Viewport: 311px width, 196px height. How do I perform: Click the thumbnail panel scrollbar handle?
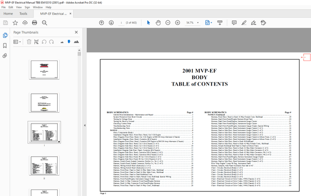(x=79, y=54)
